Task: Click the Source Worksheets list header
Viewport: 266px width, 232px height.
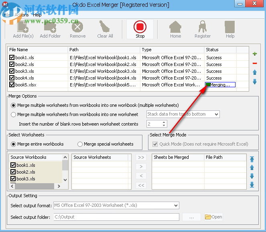Action: pos(100,157)
